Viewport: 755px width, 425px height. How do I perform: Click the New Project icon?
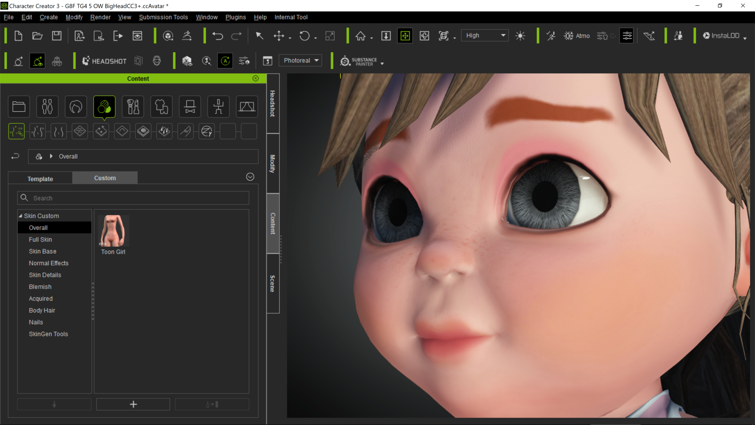[18, 36]
